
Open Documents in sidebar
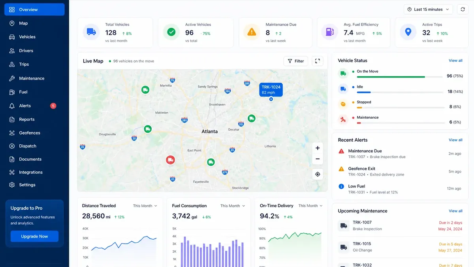click(x=34, y=159)
